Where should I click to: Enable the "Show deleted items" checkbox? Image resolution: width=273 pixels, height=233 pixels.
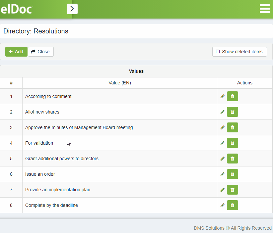point(218,52)
